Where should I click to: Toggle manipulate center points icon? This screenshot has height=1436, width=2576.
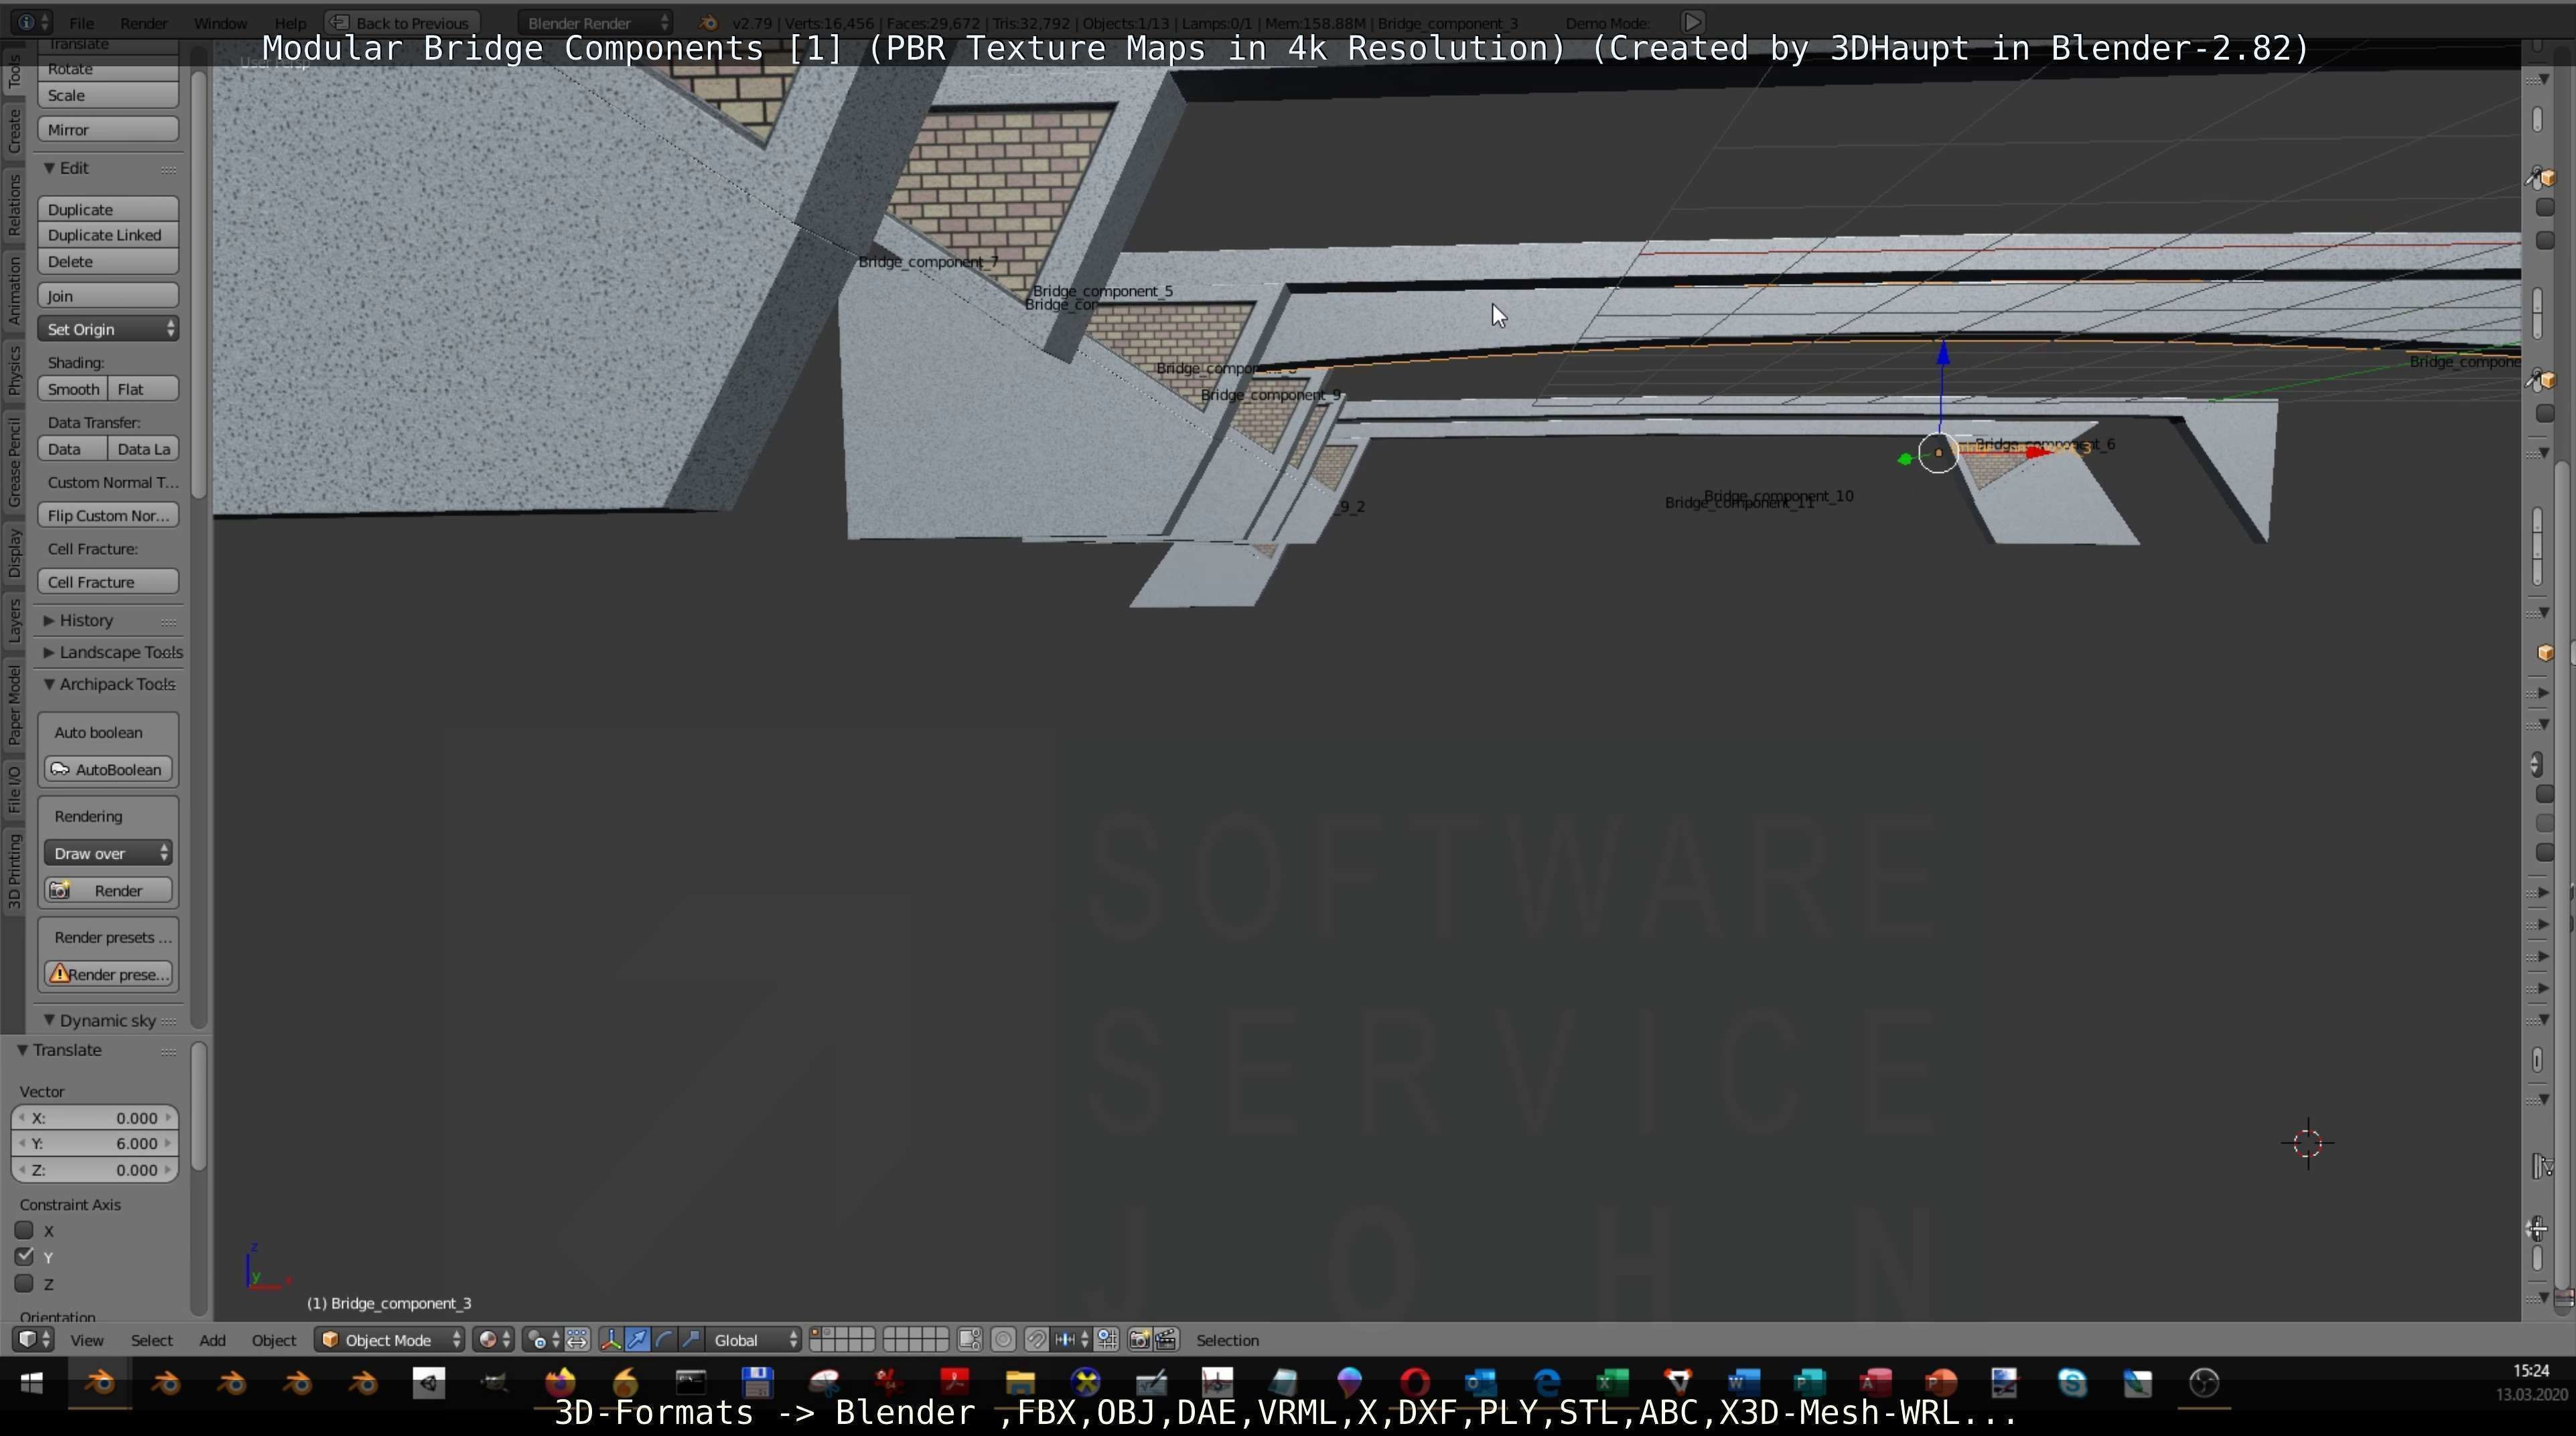click(577, 1340)
